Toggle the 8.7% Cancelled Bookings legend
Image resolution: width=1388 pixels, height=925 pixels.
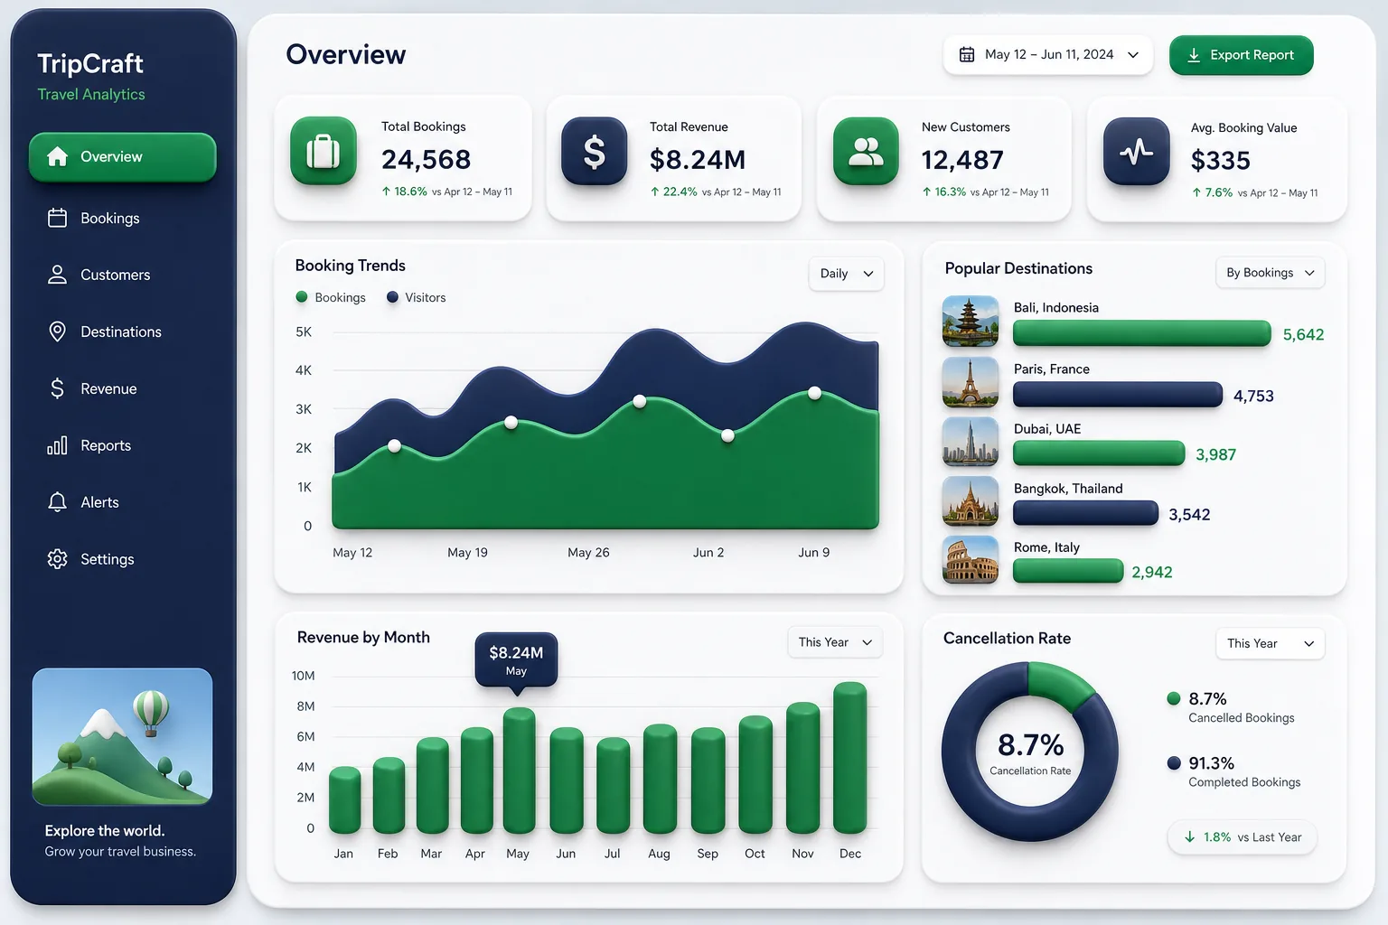point(1230,707)
